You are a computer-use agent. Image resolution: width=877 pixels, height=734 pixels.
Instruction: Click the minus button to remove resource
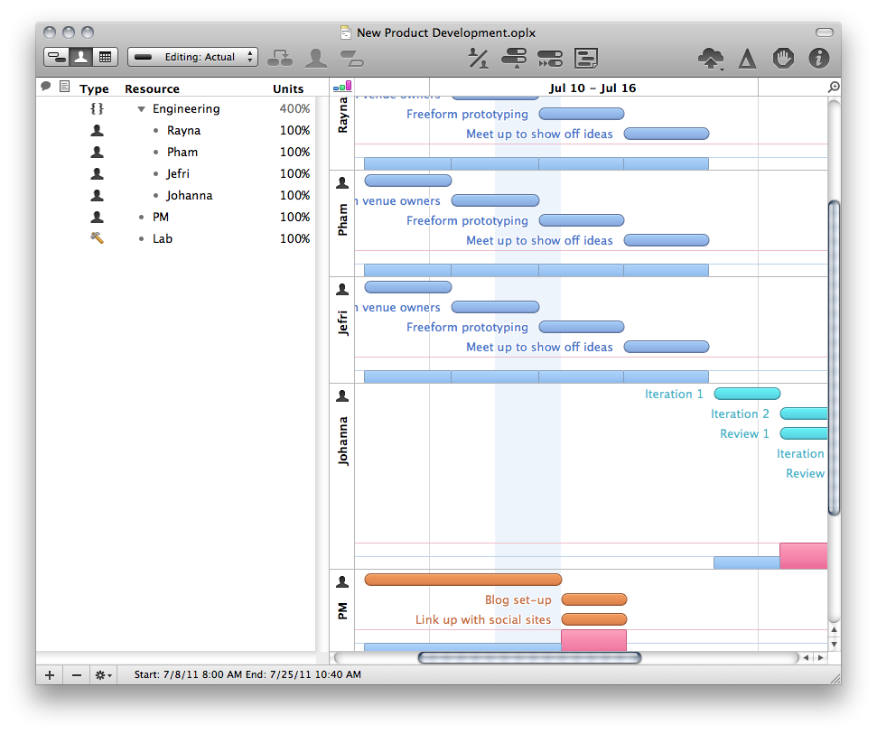[x=76, y=674]
